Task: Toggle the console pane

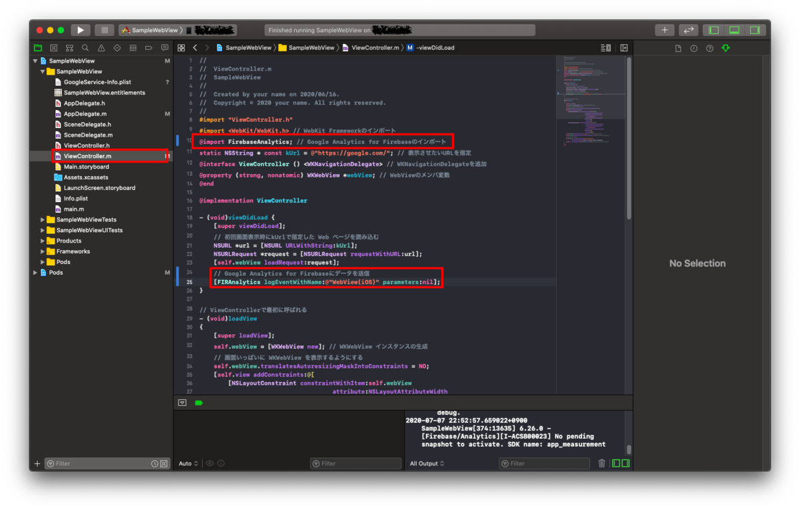Action: (x=625, y=463)
